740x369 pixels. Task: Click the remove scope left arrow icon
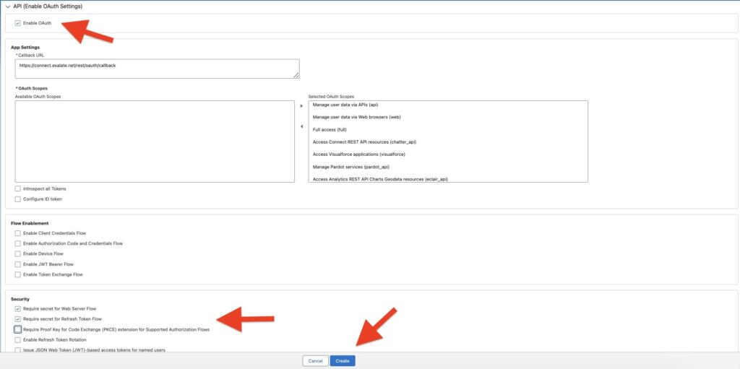(x=301, y=126)
